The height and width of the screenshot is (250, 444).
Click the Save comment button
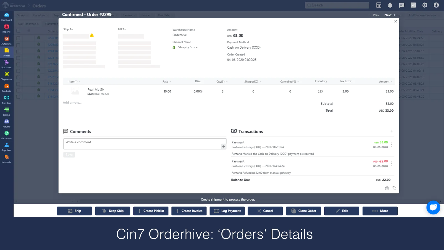point(69,155)
